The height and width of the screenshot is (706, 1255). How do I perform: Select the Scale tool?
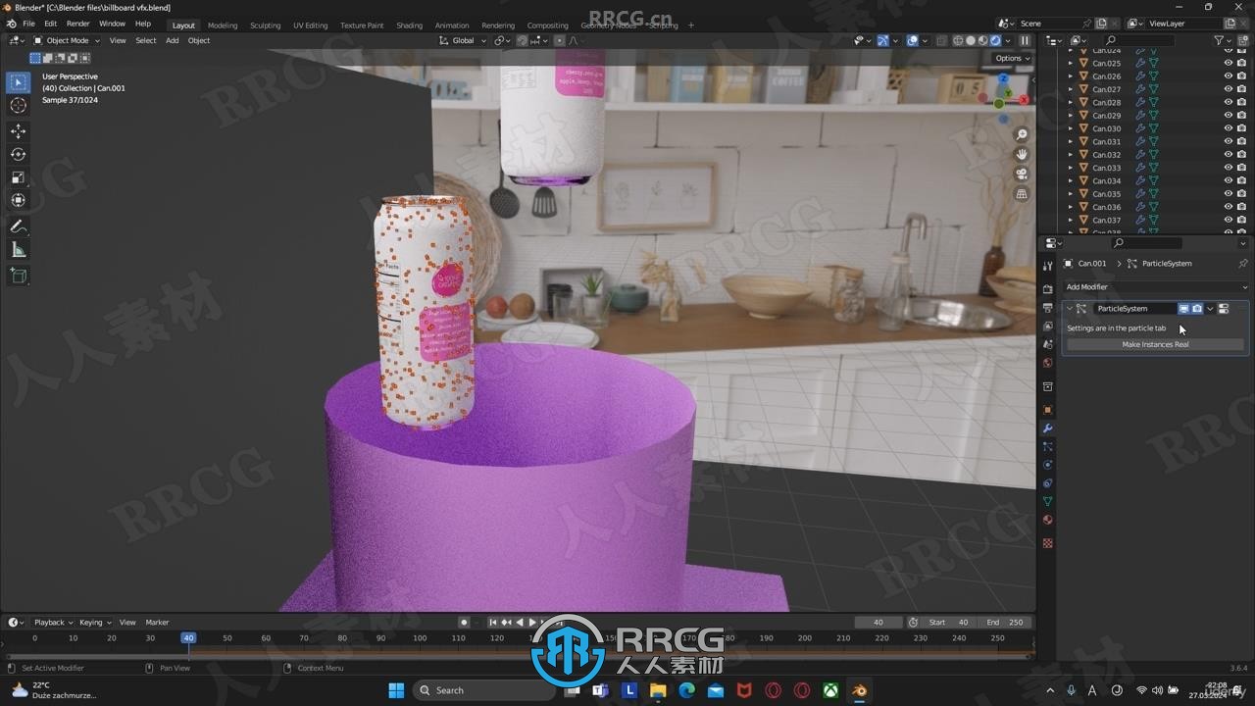pos(18,177)
